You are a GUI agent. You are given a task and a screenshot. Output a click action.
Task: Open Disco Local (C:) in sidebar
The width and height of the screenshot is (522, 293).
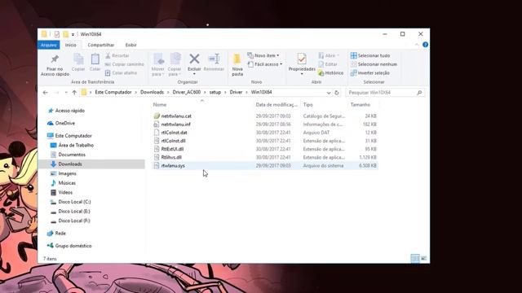(74, 202)
